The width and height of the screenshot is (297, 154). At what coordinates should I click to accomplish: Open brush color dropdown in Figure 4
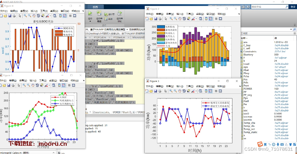[x=51, y=16]
